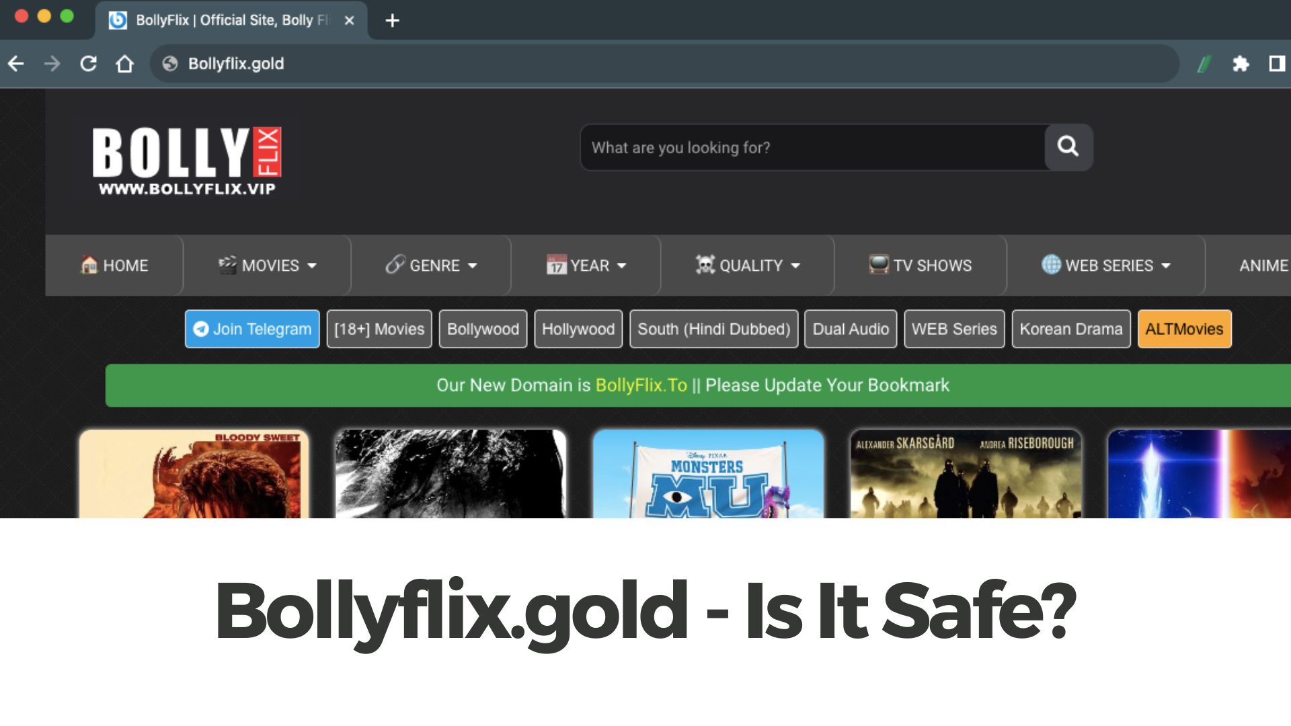
Task: Open the extensions puzzle icon
Action: click(x=1241, y=64)
